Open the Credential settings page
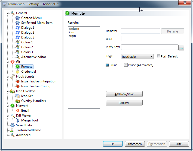Viewport: 193px width, 151px height. point(29,72)
